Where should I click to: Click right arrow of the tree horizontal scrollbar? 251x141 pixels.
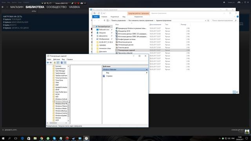(66, 123)
